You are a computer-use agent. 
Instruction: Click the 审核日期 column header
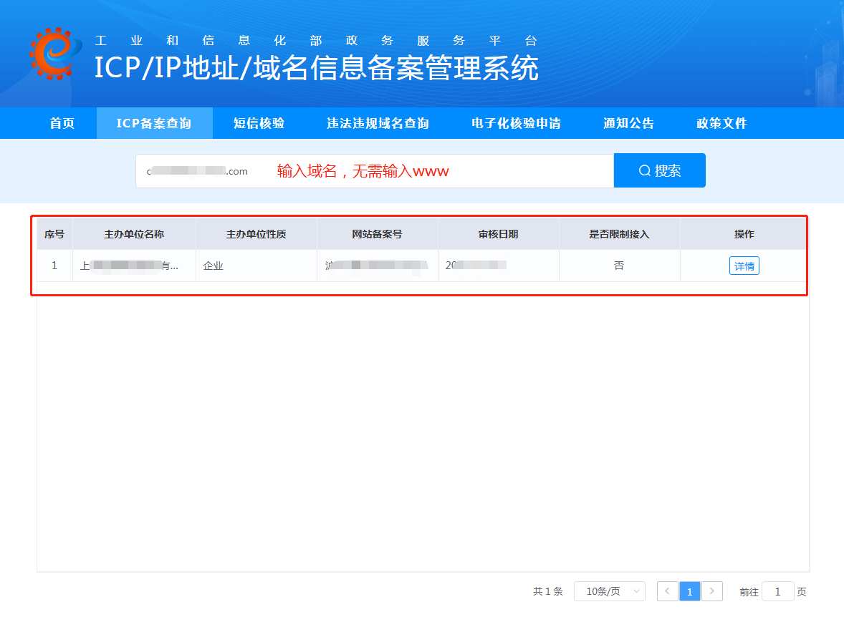pos(498,234)
